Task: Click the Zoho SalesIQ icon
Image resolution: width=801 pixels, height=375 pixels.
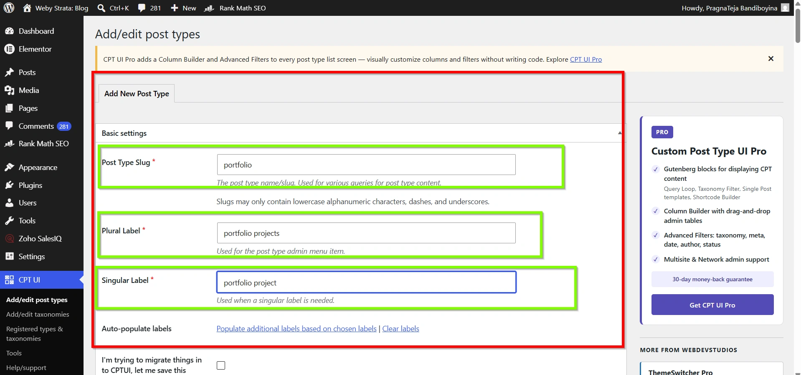Action: tap(9, 239)
